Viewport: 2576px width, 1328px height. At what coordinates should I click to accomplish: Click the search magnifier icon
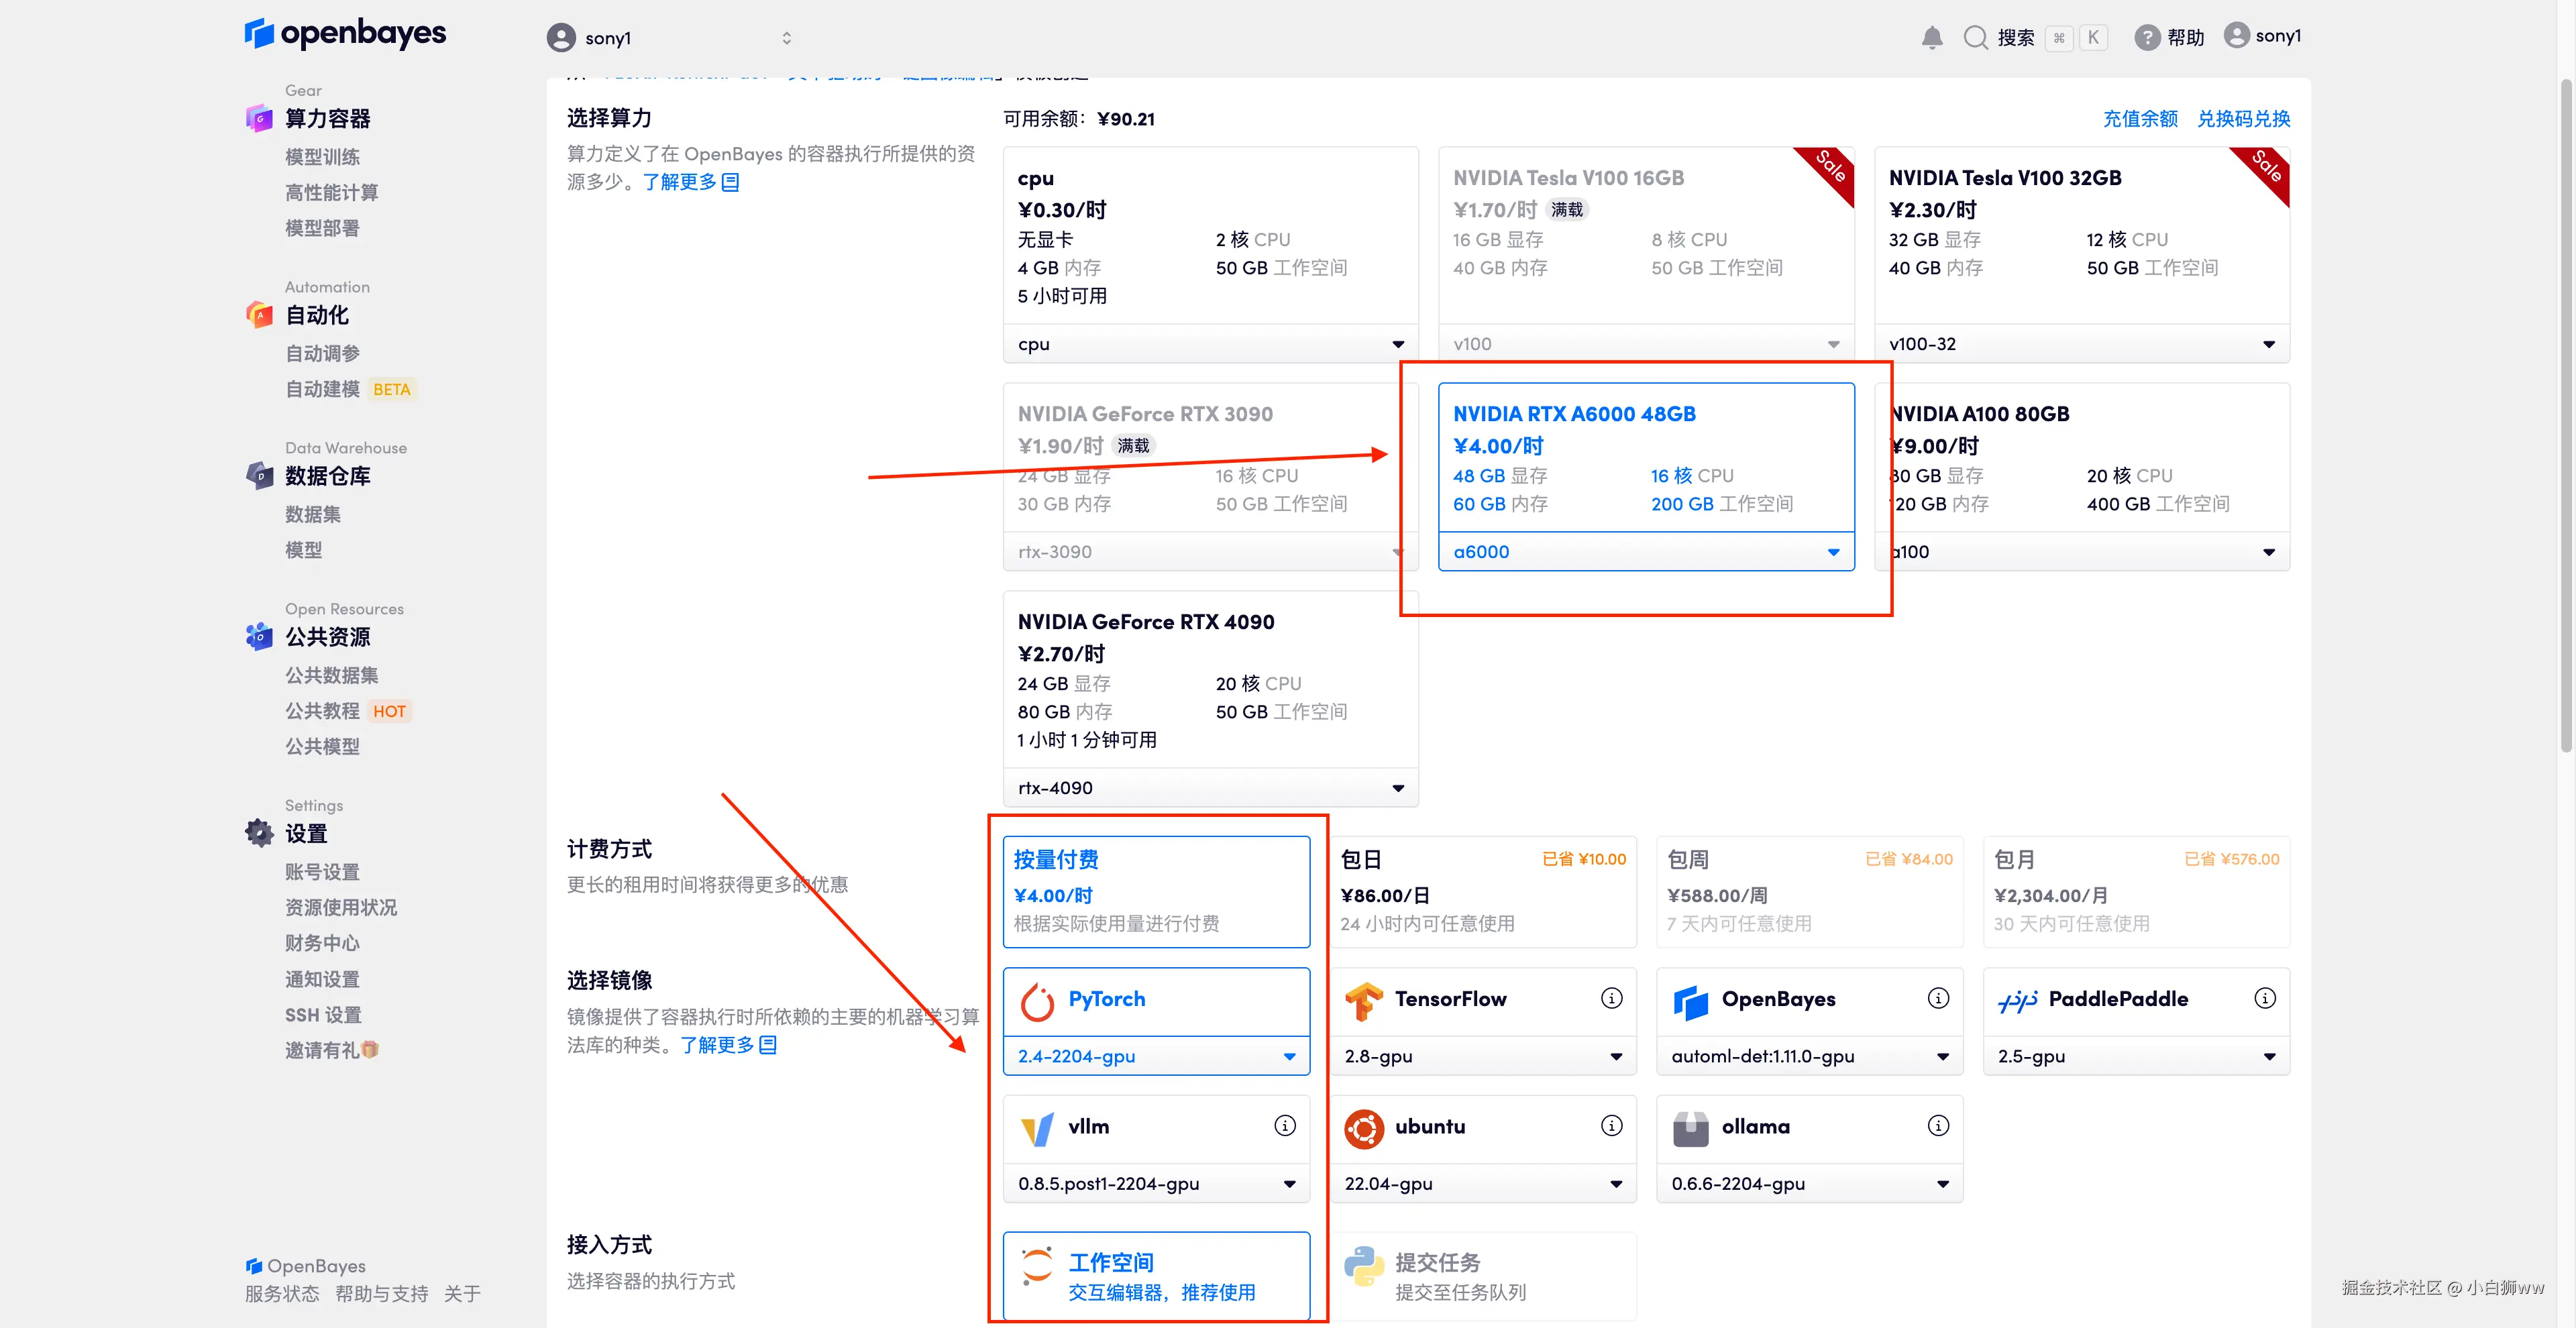coord(1975,38)
